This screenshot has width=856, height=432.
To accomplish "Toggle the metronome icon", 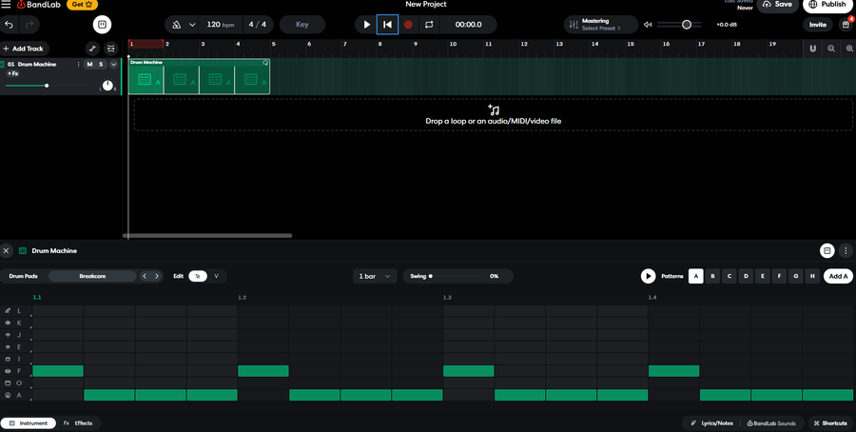I will [176, 25].
